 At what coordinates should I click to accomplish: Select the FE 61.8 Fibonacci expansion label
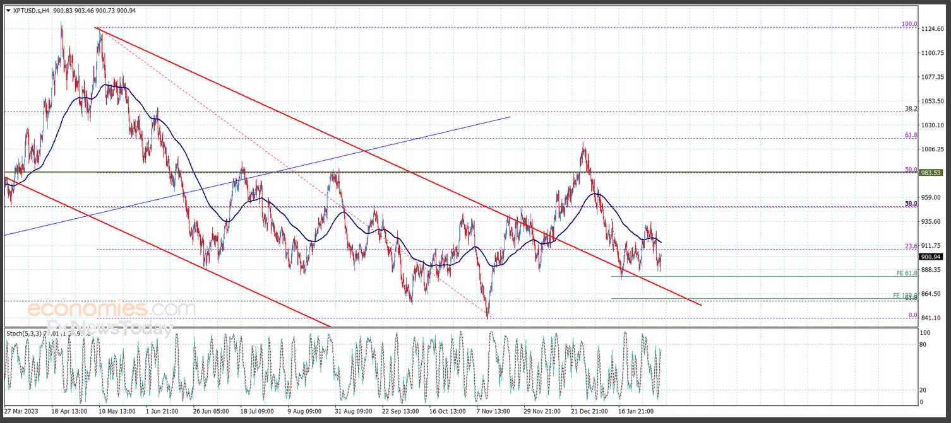click(x=906, y=273)
